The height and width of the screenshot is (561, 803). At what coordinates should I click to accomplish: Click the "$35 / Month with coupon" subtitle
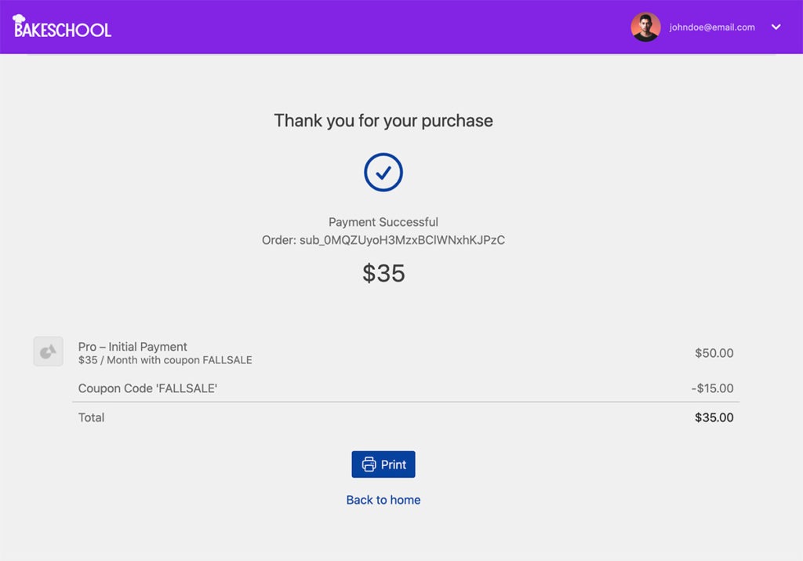pos(165,361)
